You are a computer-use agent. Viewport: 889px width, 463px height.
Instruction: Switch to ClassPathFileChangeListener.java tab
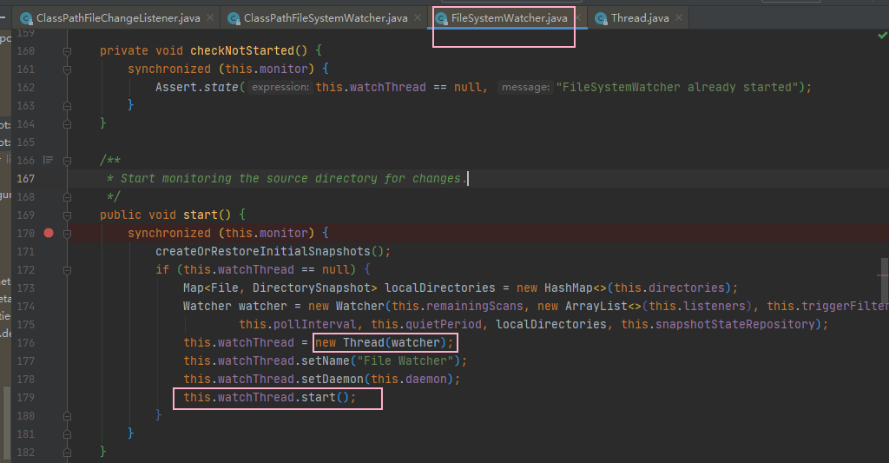(x=118, y=18)
